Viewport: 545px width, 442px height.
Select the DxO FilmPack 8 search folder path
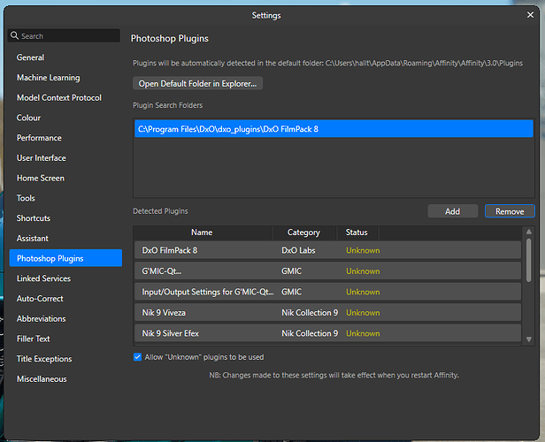tap(334, 129)
